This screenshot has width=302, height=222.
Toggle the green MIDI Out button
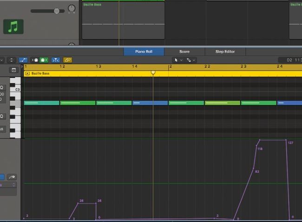(x=44, y=60)
